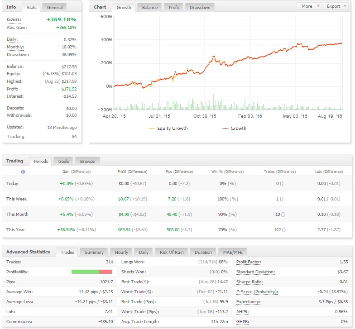
Task: Click the Profit Factor label
Action: tap(249, 262)
